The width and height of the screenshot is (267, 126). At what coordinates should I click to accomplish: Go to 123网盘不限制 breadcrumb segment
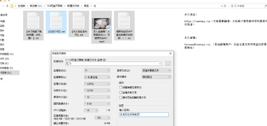click(x=55, y=6)
